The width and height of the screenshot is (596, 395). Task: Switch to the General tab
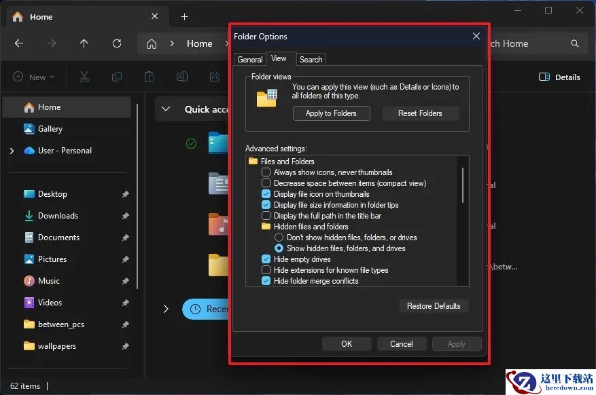[x=249, y=60]
